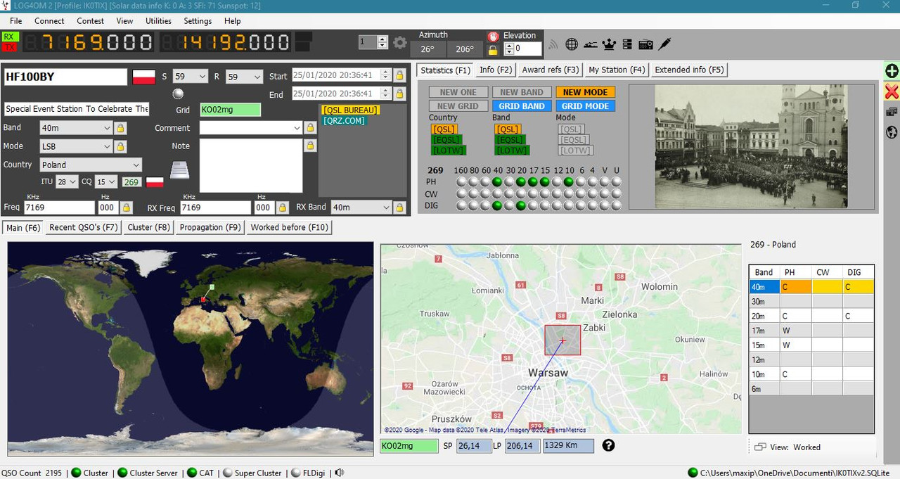Toggle the Band field lock
The image size is (900, 479).
coord(120,128)
